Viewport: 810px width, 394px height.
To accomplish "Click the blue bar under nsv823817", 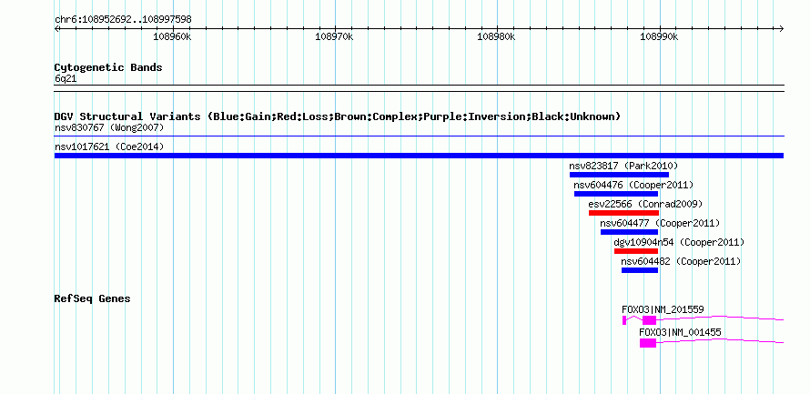I will pos(619,175).
